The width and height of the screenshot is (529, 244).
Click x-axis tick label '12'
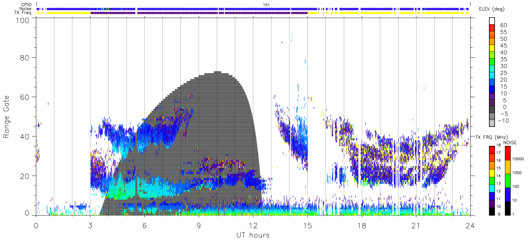(253, 225)
